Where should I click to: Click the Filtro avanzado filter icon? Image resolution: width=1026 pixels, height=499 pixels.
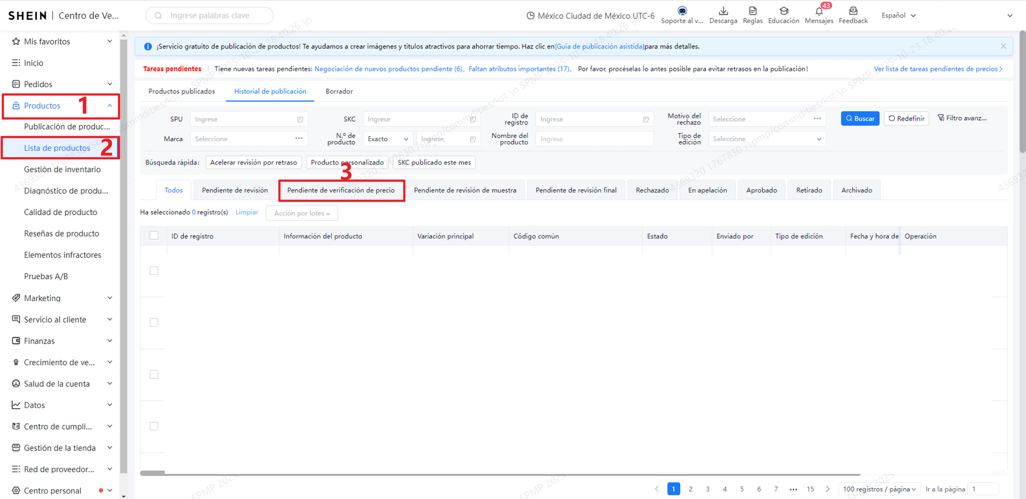coord(941,118)
